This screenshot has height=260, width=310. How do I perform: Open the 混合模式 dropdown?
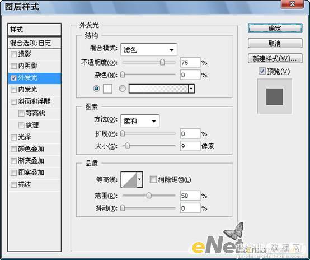149,49
